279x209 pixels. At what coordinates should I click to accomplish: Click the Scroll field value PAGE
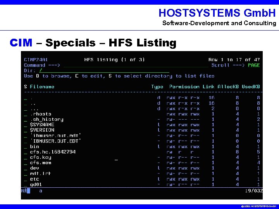(254, 65)
